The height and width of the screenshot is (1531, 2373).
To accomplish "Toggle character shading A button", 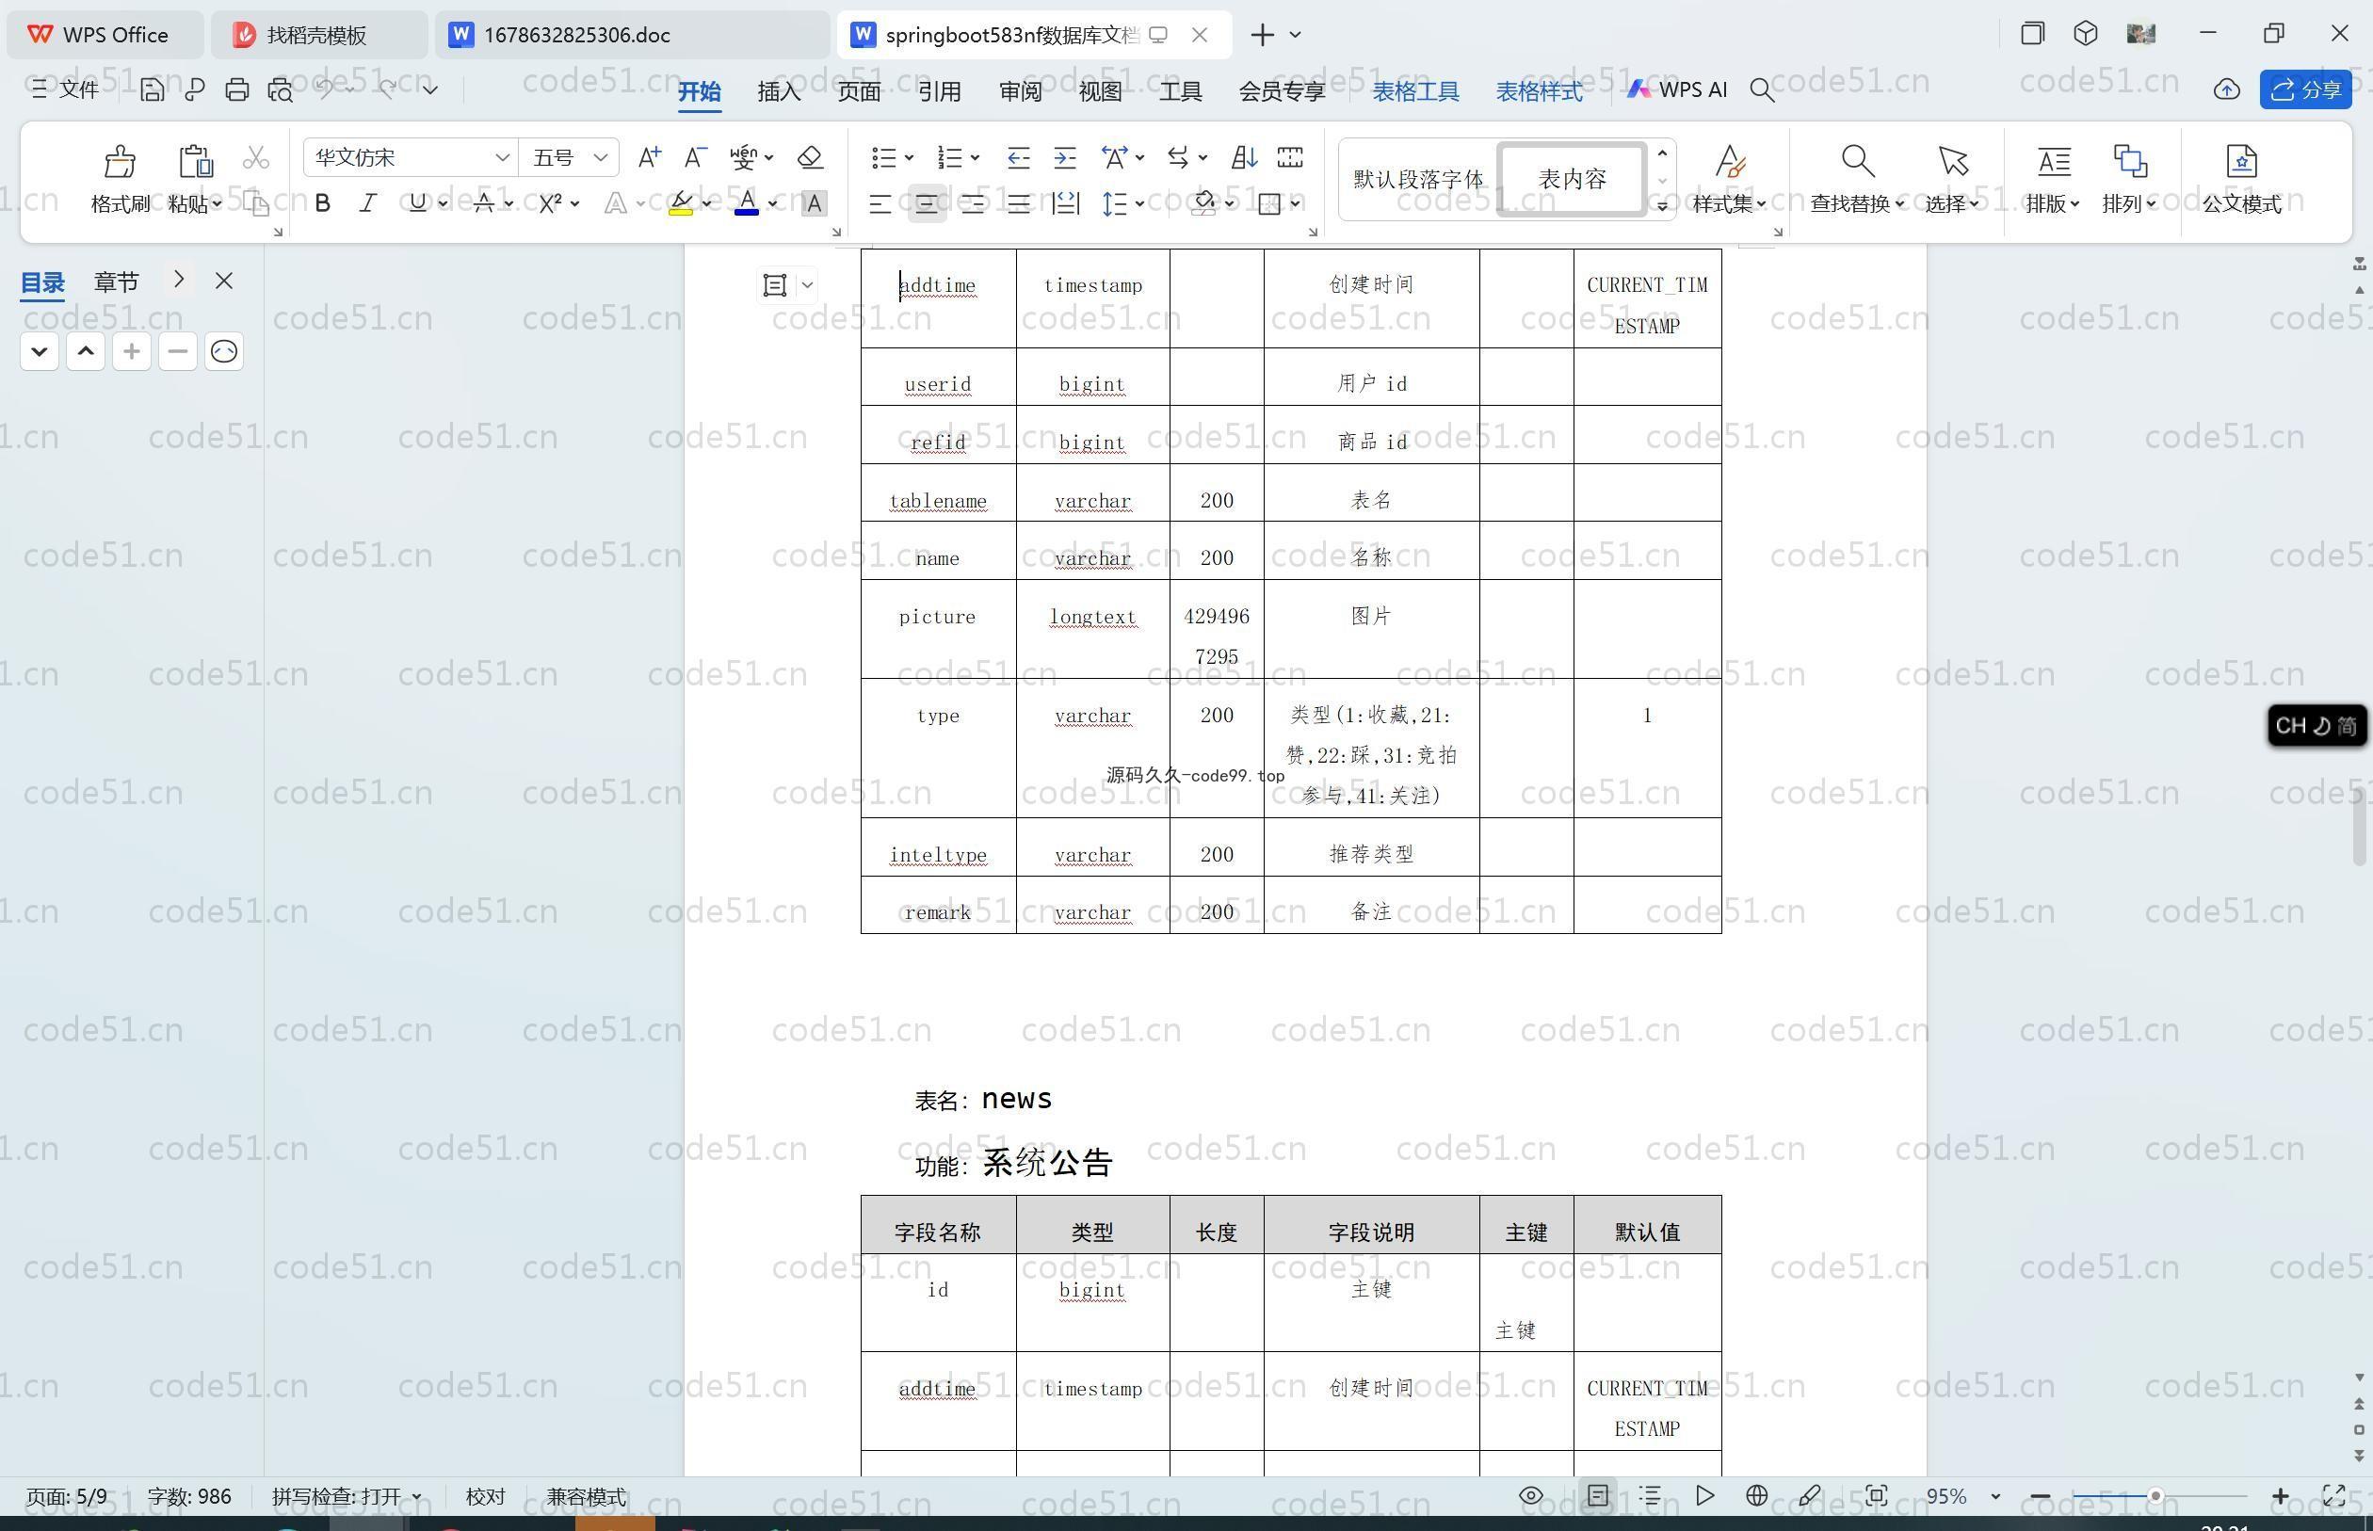I will pos(814,202).
